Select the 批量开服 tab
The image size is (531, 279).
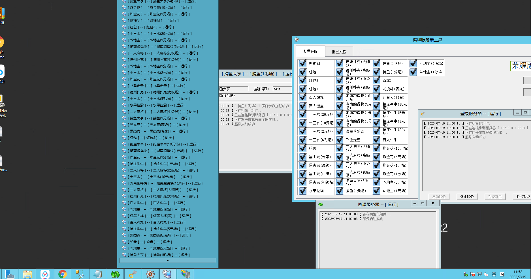click(310, 51)
